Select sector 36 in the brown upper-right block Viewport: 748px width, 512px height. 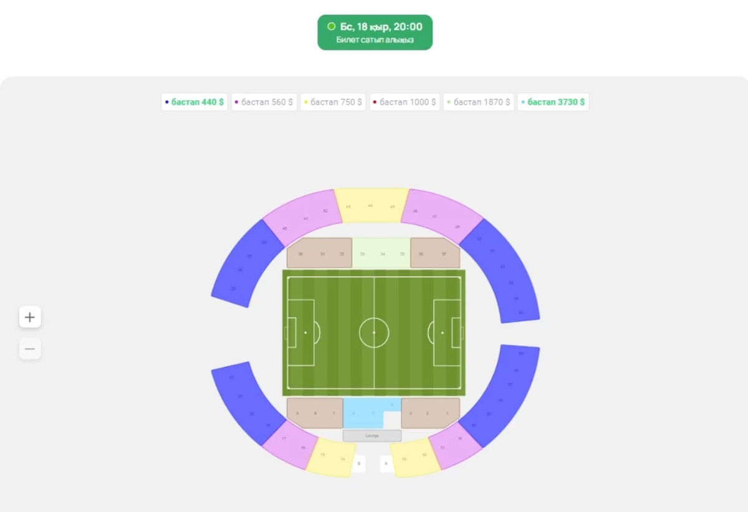click(421, 254)
